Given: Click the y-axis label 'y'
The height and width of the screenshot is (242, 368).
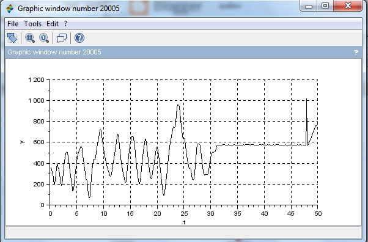Looking at the screenshot, I should (22, 142).
